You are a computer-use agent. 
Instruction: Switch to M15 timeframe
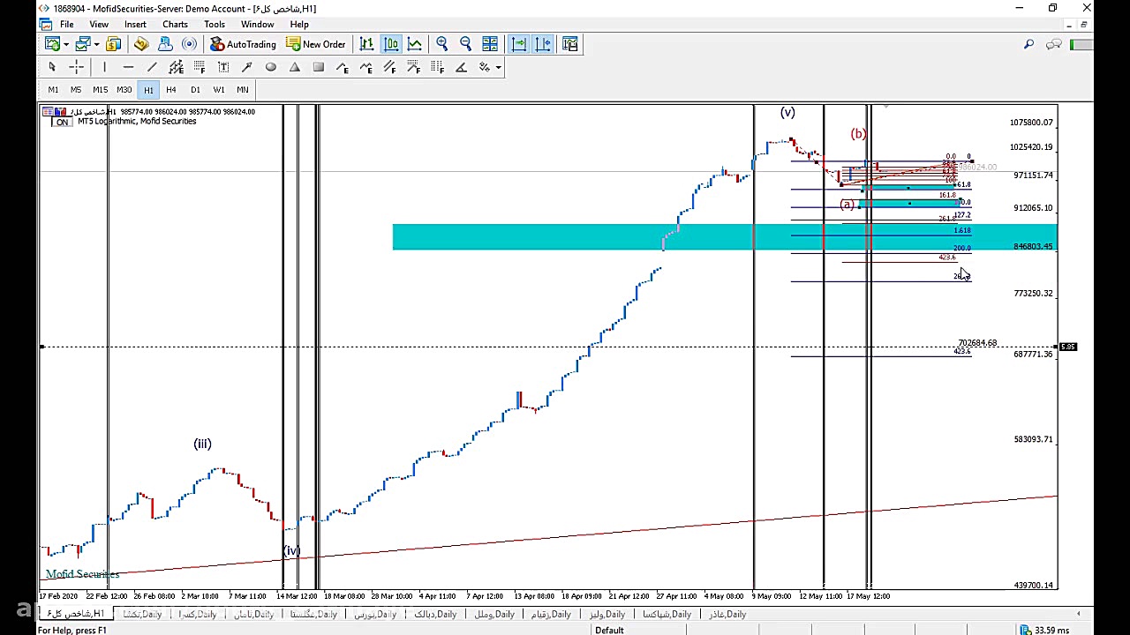pyautogui.click(x=100, y=89)
